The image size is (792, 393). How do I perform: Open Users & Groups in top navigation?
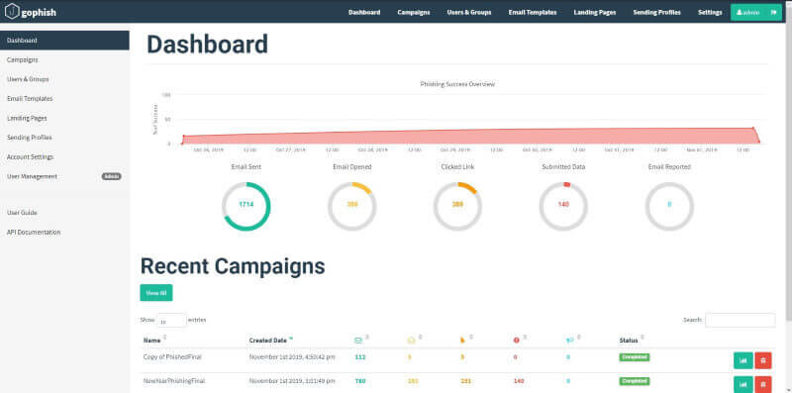click(x=469, y=12)
